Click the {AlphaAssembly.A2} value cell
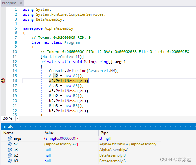Viewport: 196px width, 165px height. pos(61,144)
